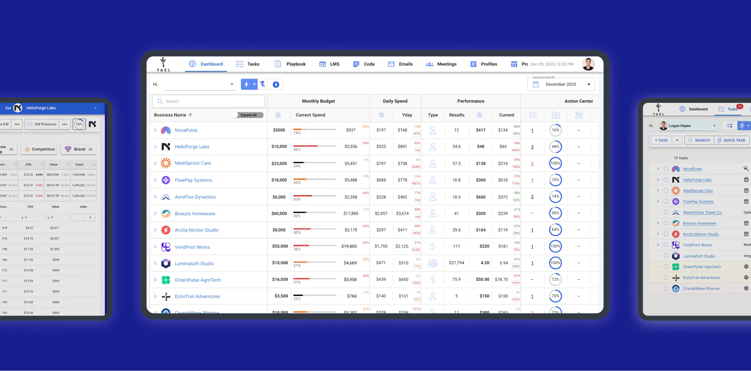Viewport: 751px width, 371px height.
Task: Click the SEARCH button in right window
Action: (698, 140)
